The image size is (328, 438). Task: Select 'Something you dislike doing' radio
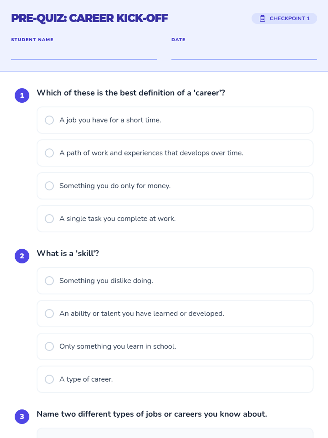tap(49, 281)
